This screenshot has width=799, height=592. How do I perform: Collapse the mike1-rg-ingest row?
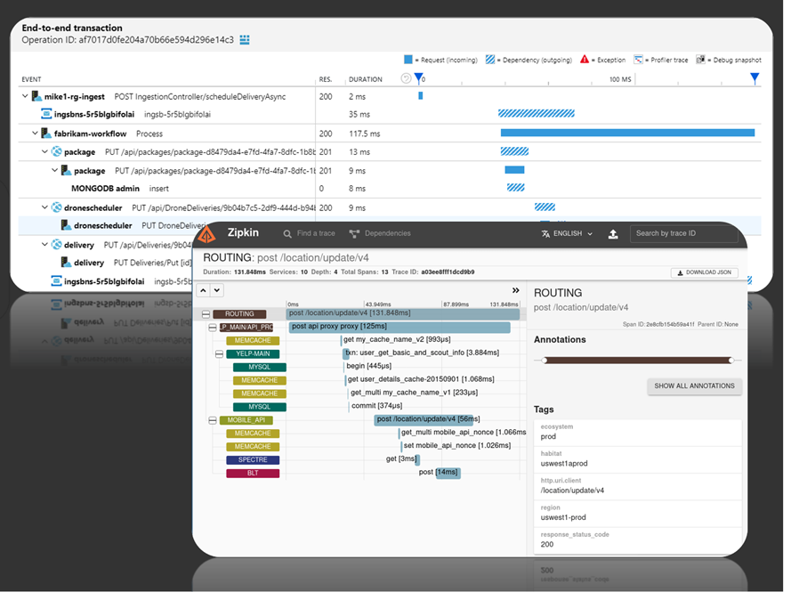coord(24,96)
